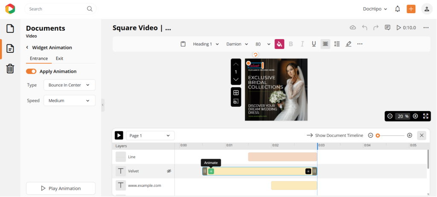Open the DocHipo account dropdown
This screenshot has height=197, width=437.
375,9
